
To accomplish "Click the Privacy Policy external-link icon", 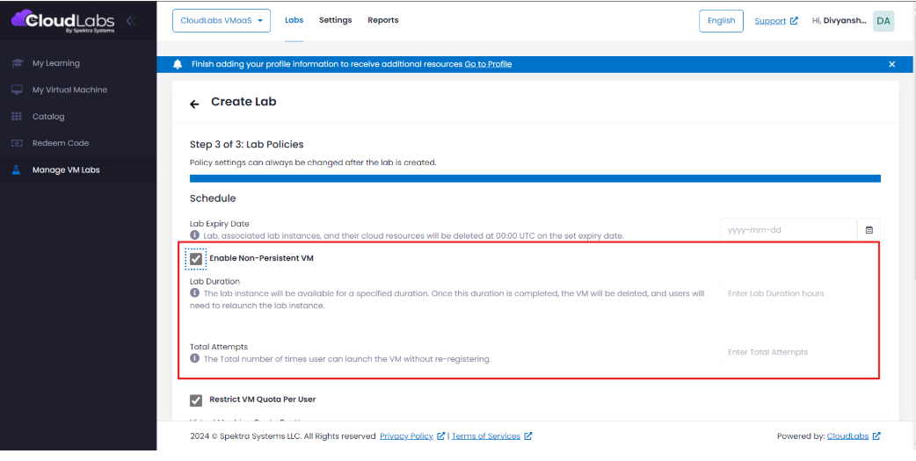I will (441, 436).
